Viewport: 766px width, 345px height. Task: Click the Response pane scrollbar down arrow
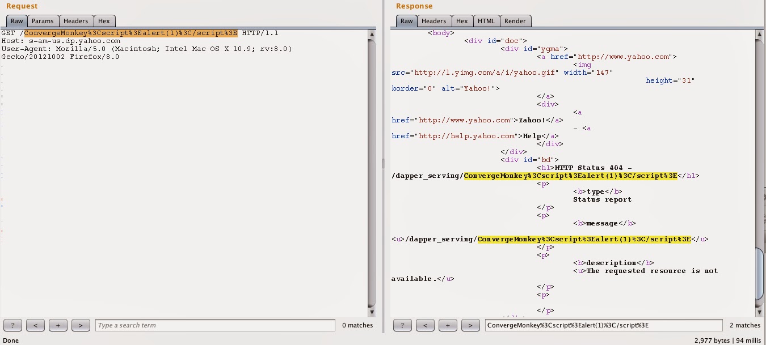[760, 312]
